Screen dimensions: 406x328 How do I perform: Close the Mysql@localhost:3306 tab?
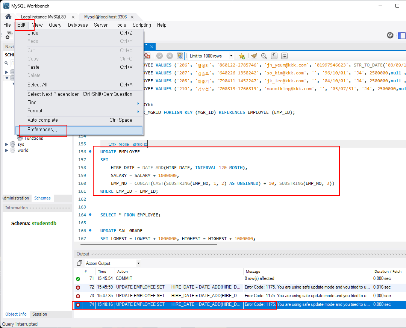(x=132, y=17)
